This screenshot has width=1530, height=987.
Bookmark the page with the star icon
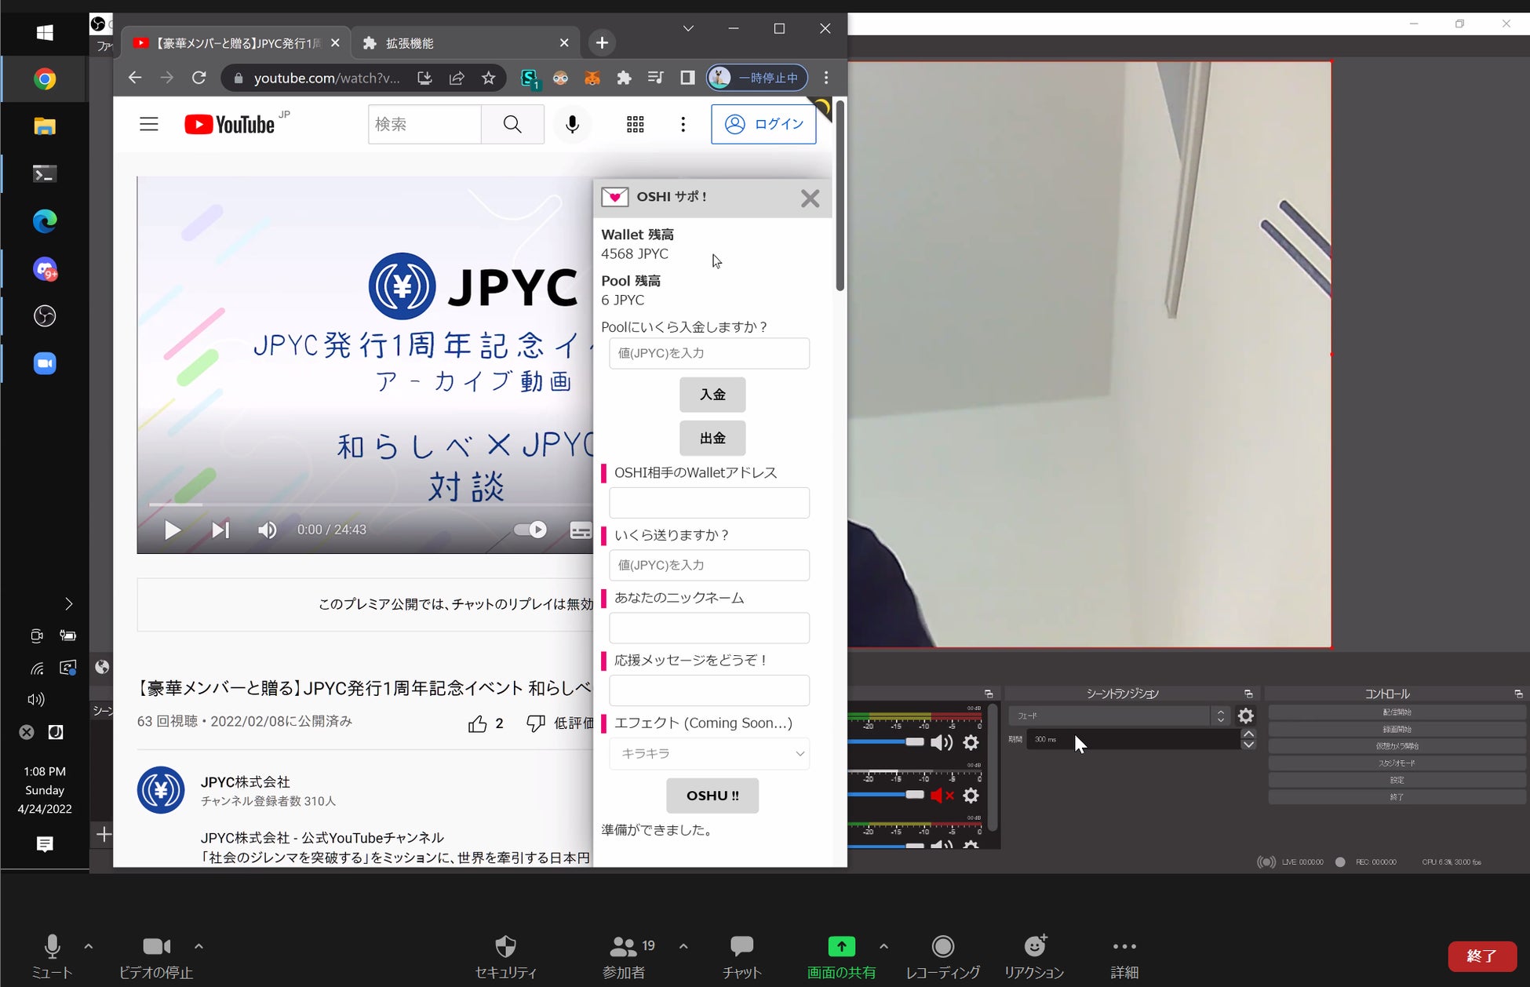tap(489, 78)
